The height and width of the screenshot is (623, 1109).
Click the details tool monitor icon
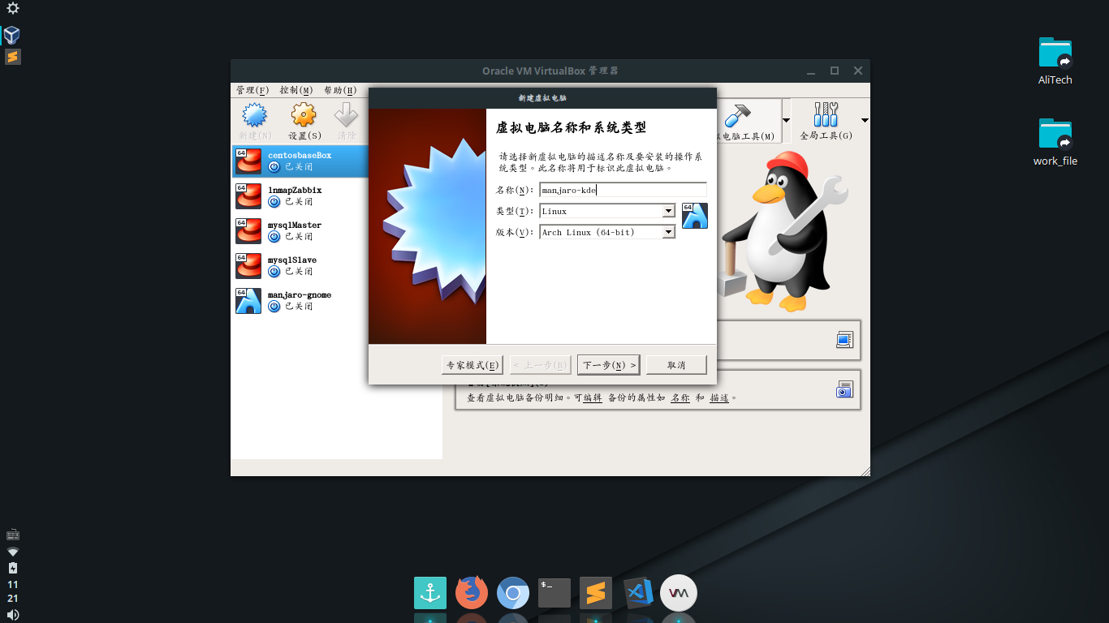844,340
